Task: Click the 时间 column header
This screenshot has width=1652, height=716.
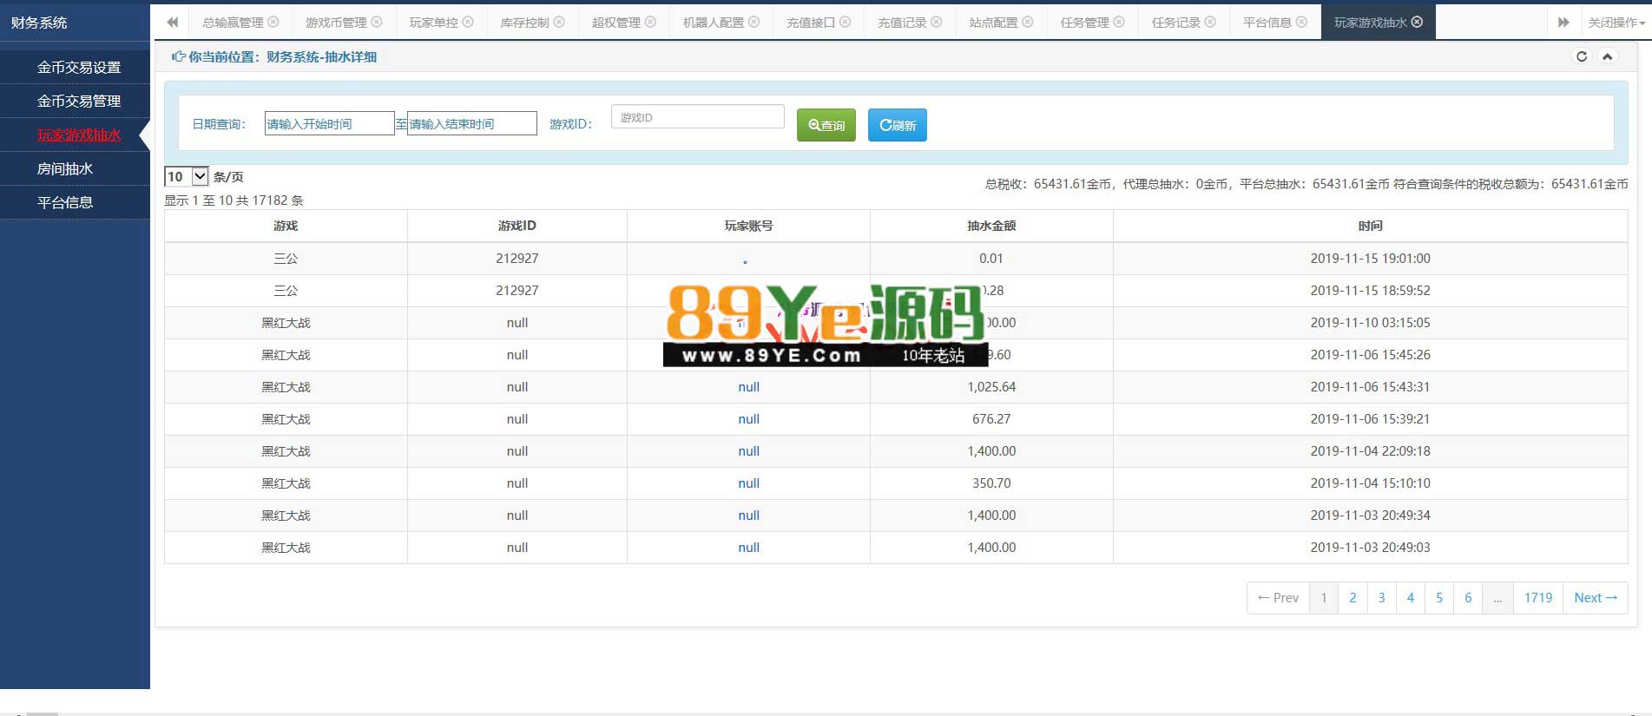Action: 1370,226
